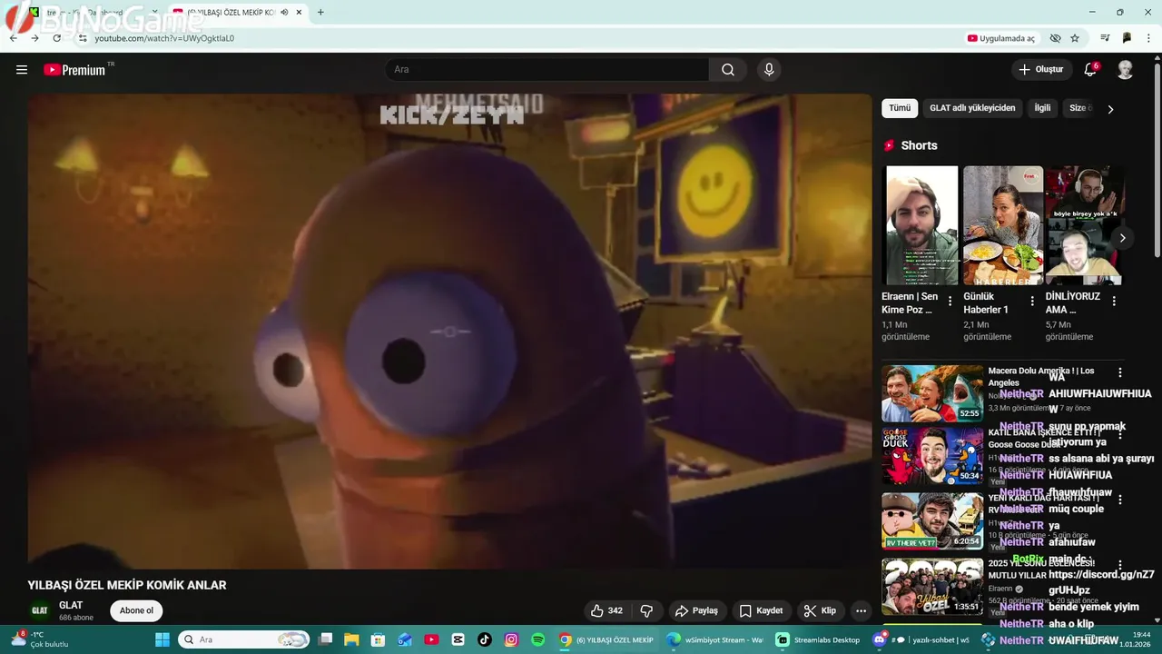Reload the YouTube page
1162x654 pixels.
[56, 38]
